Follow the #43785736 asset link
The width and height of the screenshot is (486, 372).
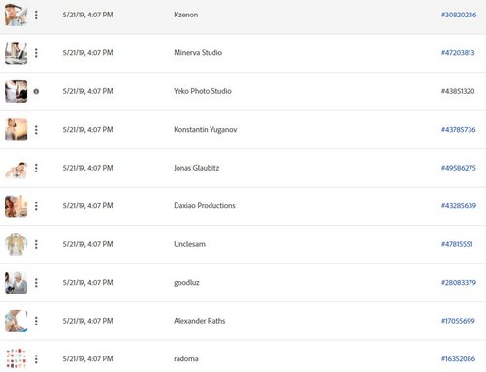pos(458,130)
